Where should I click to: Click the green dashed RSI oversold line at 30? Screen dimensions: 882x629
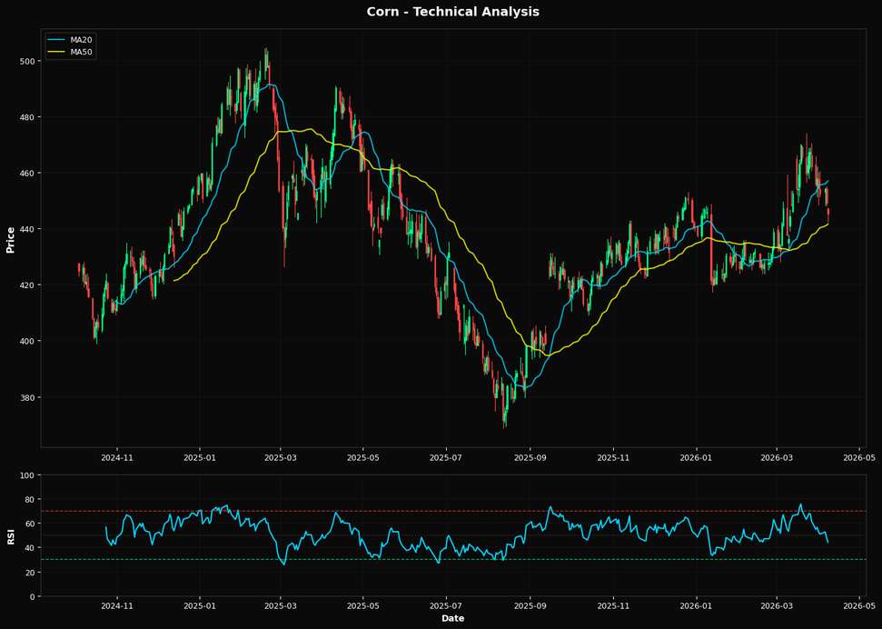(453, 560)
